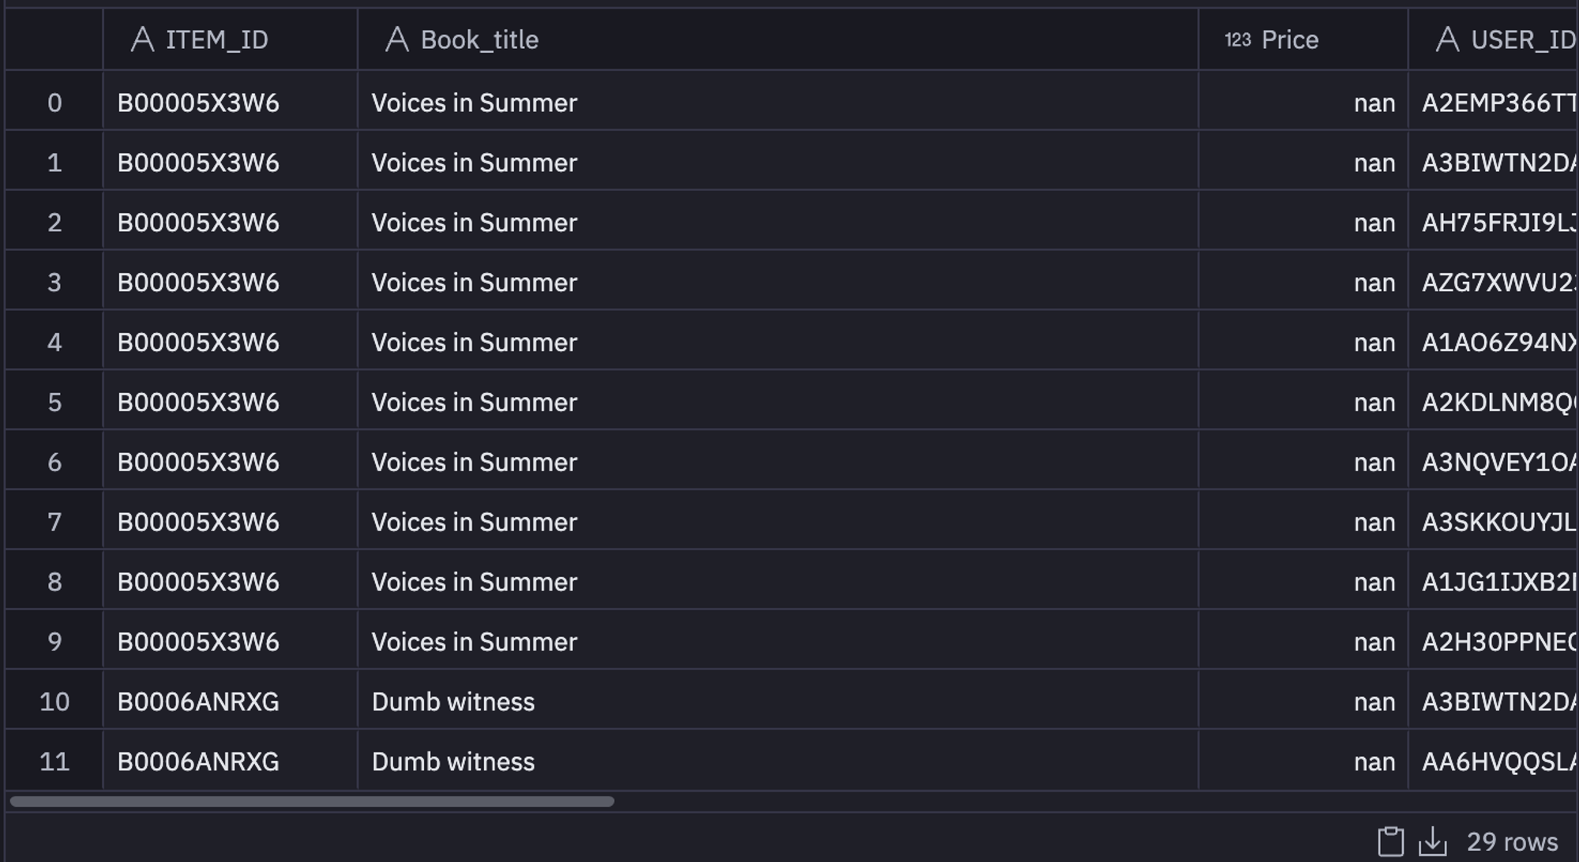Sort by the ITEM_ID column header
This screenshot has height=862, width=1579.
230,39
